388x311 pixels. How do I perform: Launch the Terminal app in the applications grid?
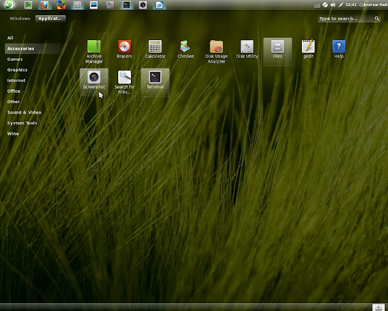pyautogui.click(x=155, y=83)
